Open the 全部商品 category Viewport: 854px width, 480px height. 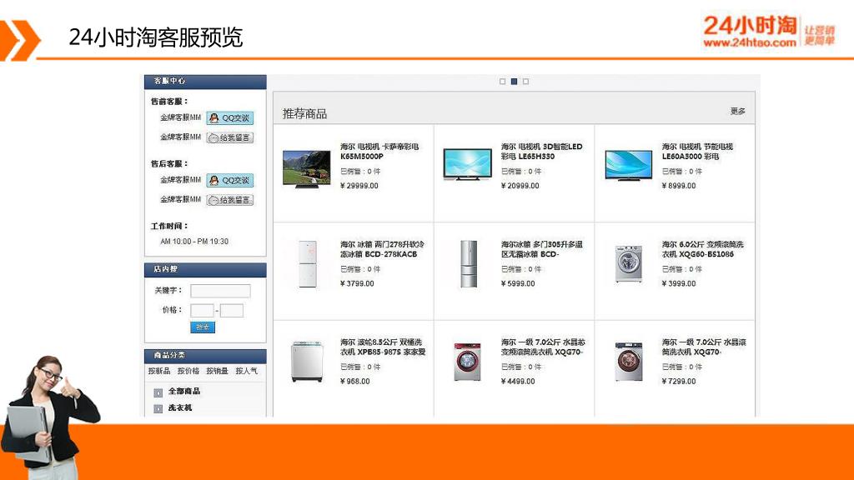[x=184, y=392]
